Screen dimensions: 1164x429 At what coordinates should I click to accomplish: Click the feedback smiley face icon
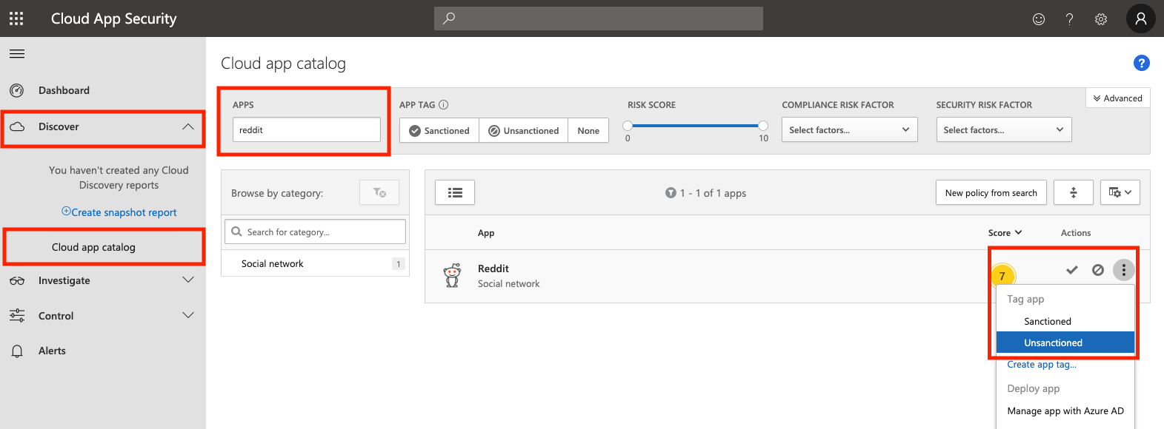coord(1039,19)
